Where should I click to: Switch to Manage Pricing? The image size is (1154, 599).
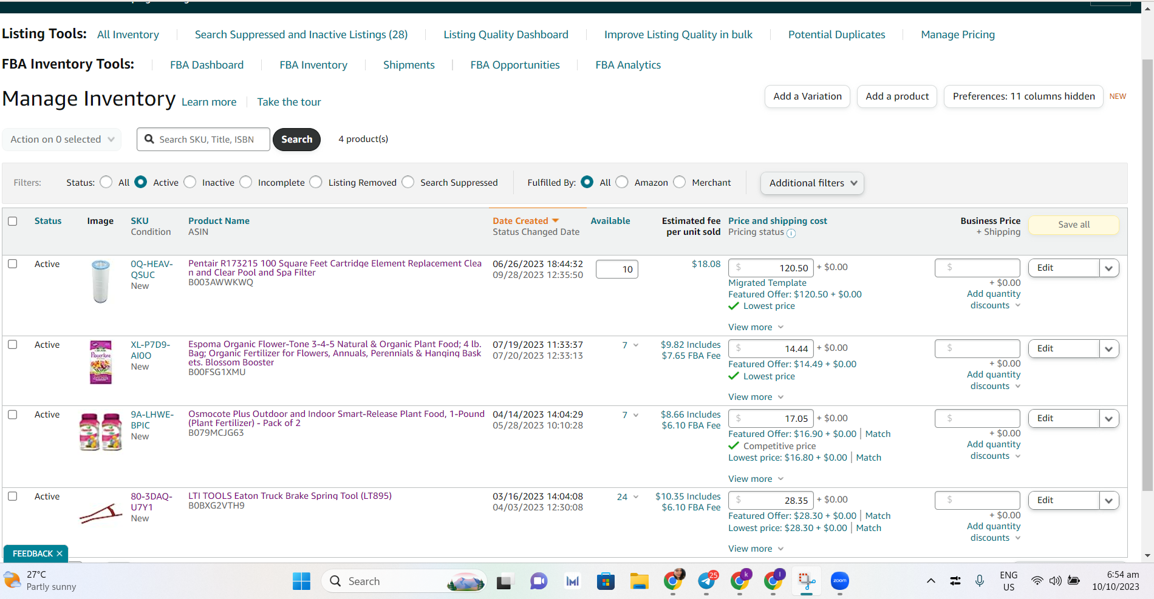coord(958,35)
